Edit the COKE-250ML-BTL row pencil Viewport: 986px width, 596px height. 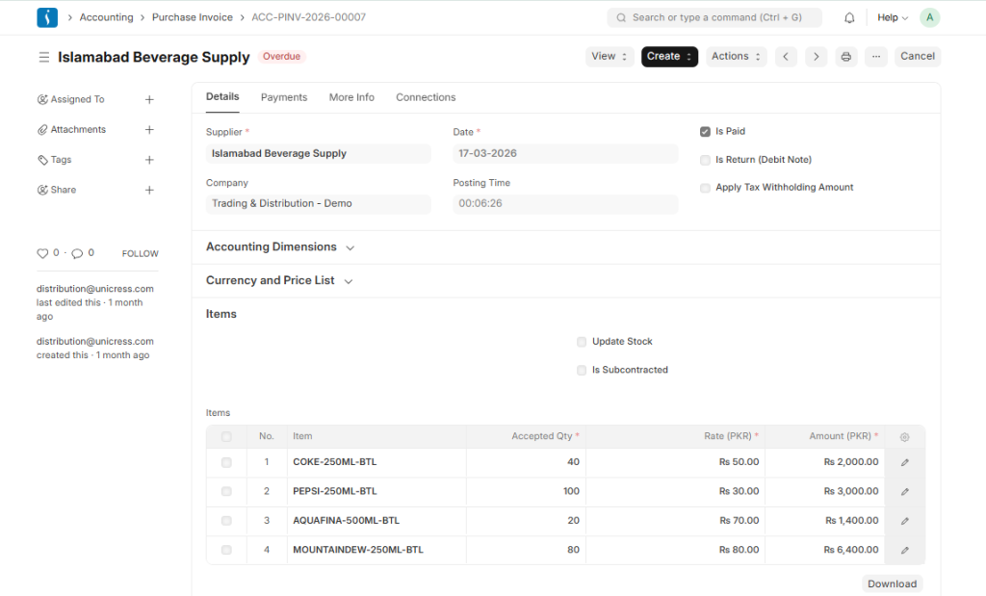point(905,463)
